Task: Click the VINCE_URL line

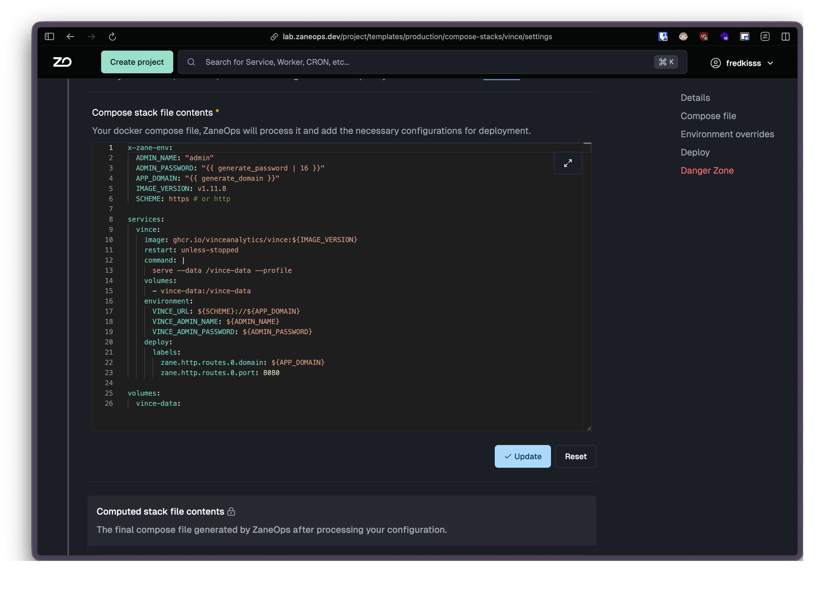Action: pos(226,311)
